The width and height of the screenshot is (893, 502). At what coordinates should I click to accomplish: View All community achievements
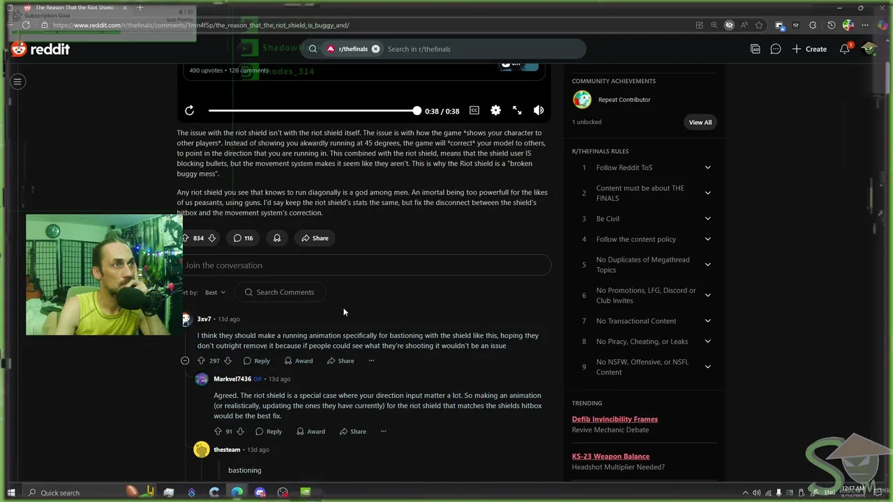(x=700, y=122)
